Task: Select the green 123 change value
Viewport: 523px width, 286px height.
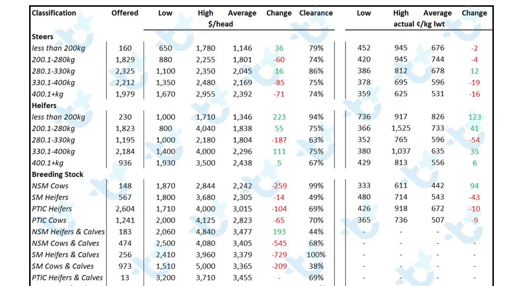Action: 475,117
